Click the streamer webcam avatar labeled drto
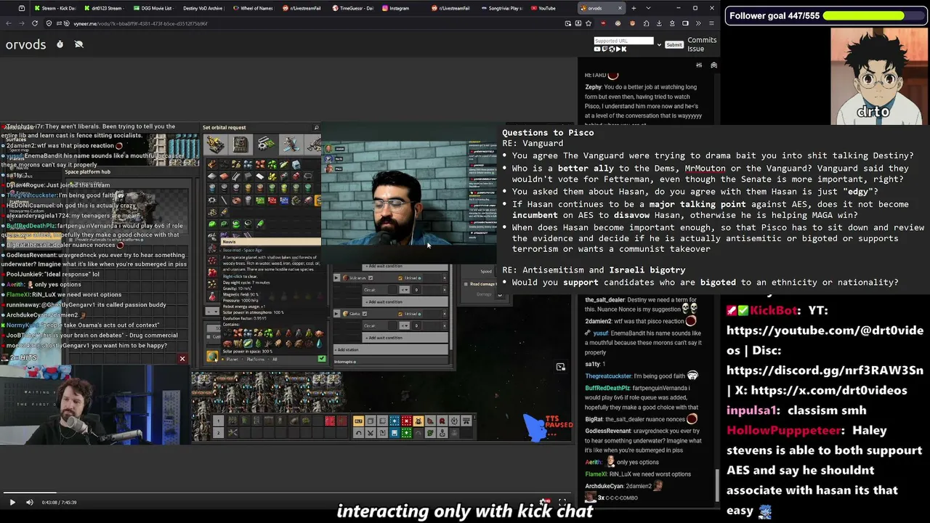The height and width of the screenshot is (523, 930). pyautogui.click(x=878, y=78)
